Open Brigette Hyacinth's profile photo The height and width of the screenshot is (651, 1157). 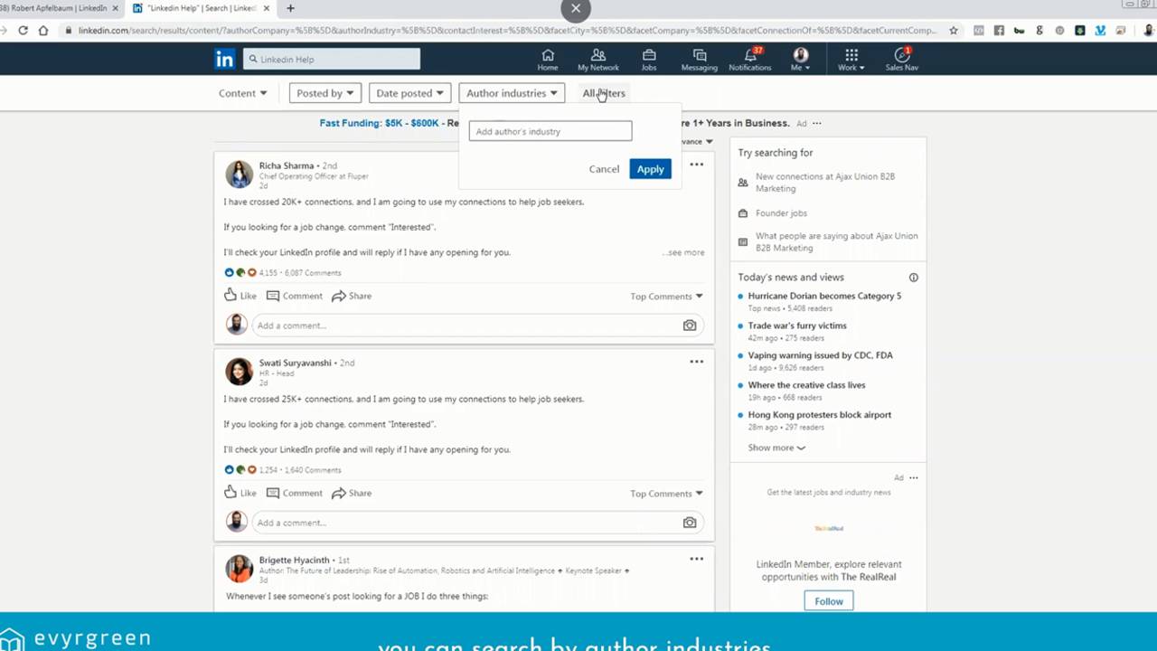240,568
